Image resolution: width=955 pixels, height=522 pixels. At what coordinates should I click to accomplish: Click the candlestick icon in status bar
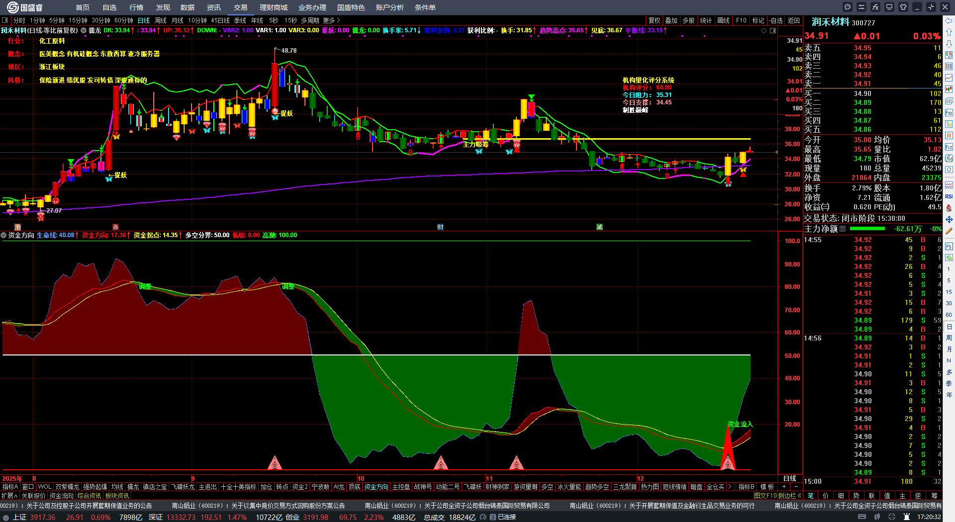point(878,517)
